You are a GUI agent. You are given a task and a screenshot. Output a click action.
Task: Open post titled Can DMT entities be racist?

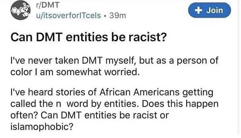click(89, 37)
